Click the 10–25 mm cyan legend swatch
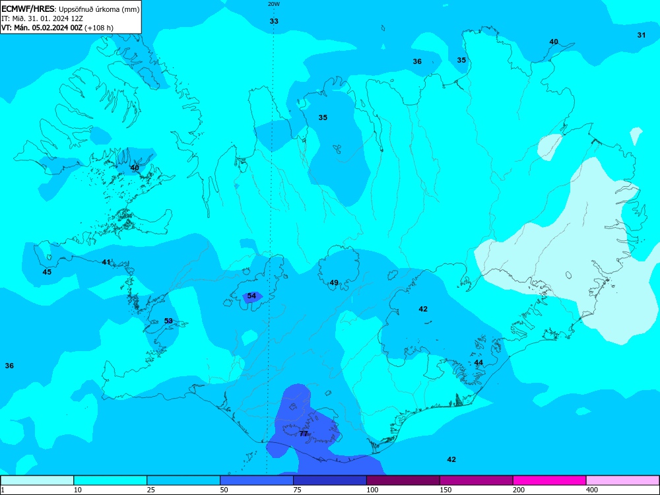The height and width of the screenshot is (495, 660). pyautogui.click(x=110, y=480)
